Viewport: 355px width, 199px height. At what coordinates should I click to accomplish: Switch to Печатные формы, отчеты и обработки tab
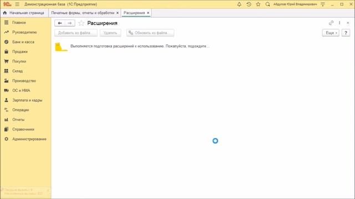(83, 13)
